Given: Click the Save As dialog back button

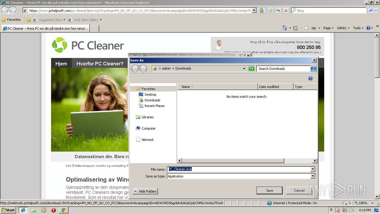Looking at the screenshot, I should (x=135, y=69).
